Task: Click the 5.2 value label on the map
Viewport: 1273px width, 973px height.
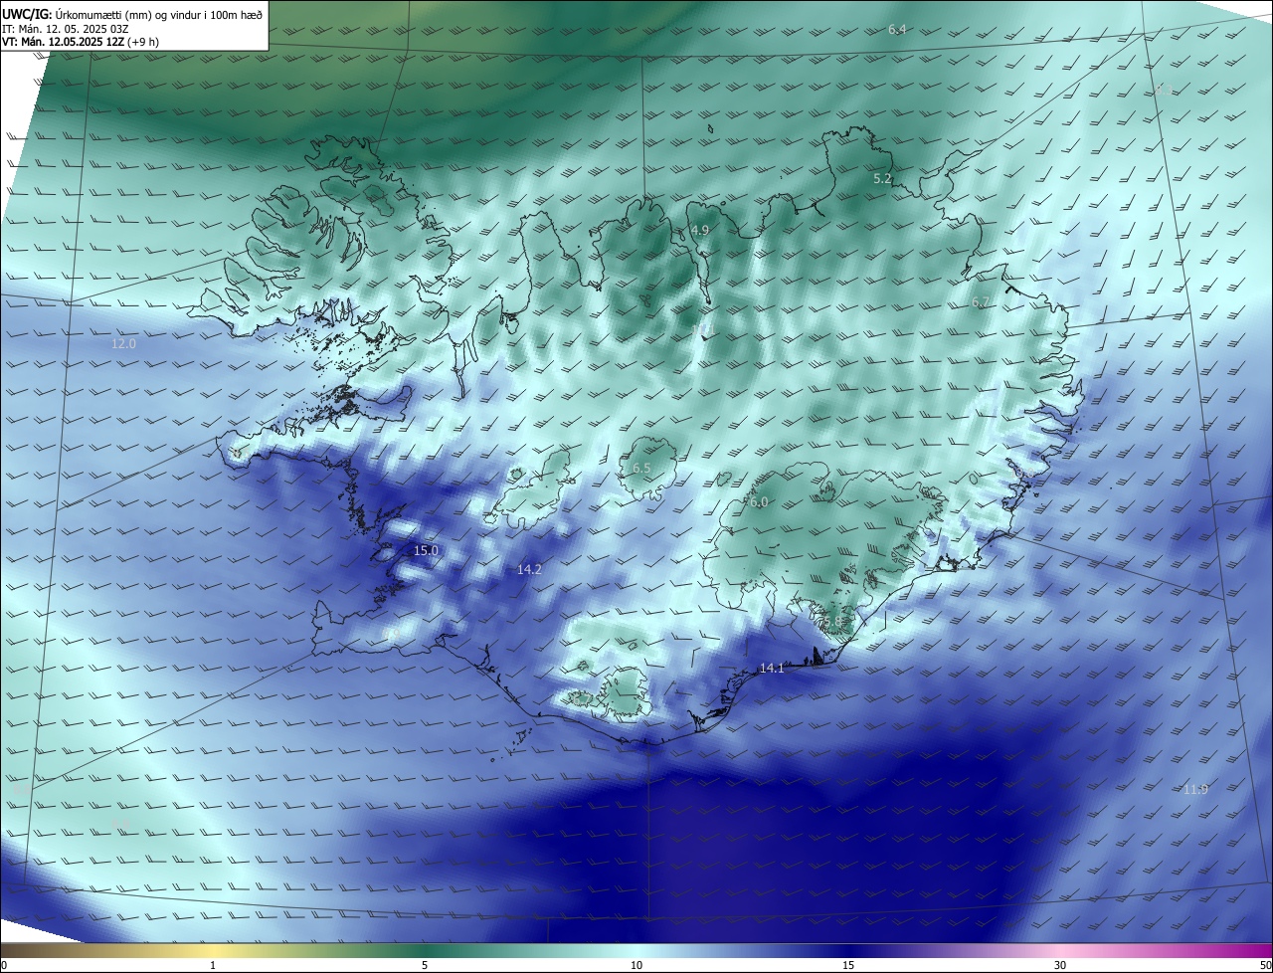Action: 882,179
